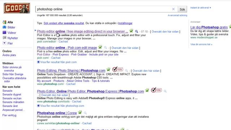Open the Videor film icon

point(4,32)
